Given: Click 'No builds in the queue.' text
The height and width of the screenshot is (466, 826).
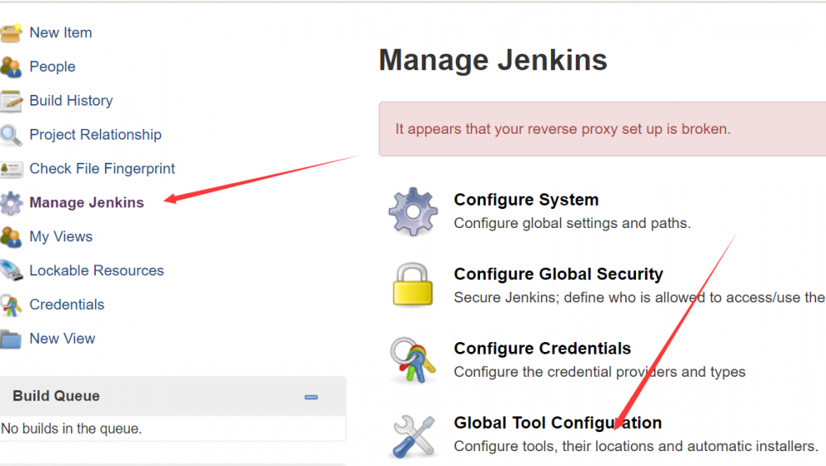Looking at the screenshot, I should coord(71,429).
